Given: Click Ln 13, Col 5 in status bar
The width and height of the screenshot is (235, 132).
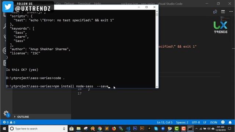Looking at the screenshot, I should pos(164,122).
